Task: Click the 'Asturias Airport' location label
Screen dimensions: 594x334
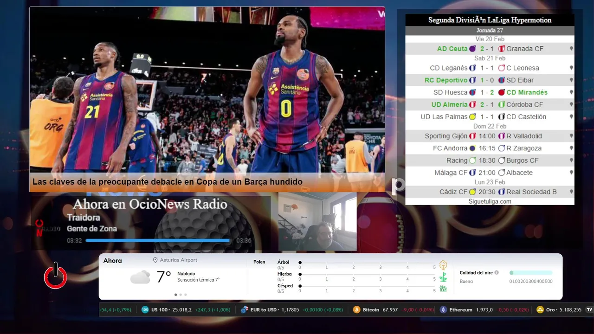Action: coord(179,260)
